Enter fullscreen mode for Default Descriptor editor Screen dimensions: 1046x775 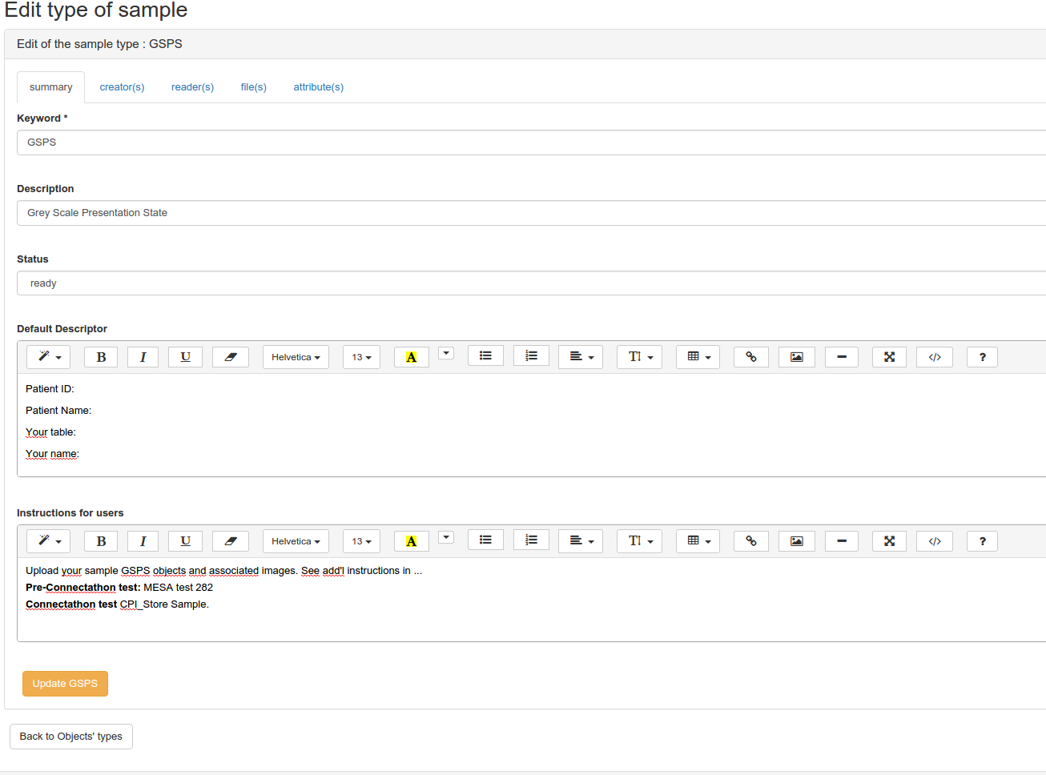[888, 357]
